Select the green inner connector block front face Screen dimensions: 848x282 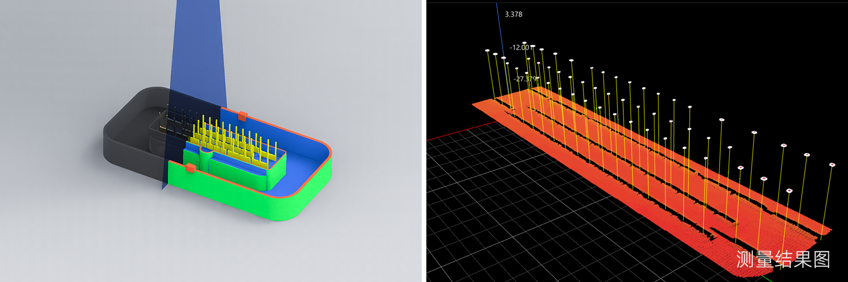(x=236, y=172)
